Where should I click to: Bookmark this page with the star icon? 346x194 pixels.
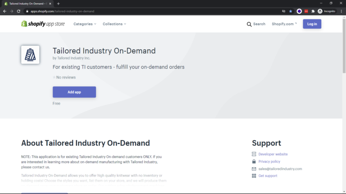[x=291, y=11]
